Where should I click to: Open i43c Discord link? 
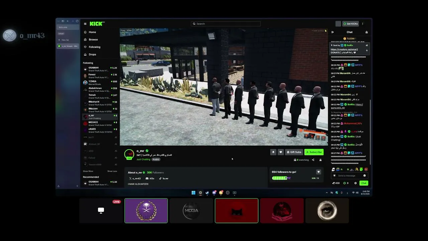[150, 178]
